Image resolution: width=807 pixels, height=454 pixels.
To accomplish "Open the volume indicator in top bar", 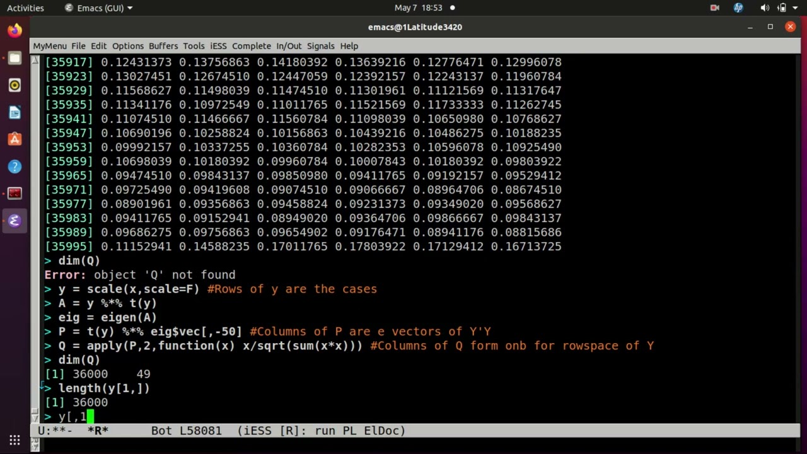I will (765, 8).
